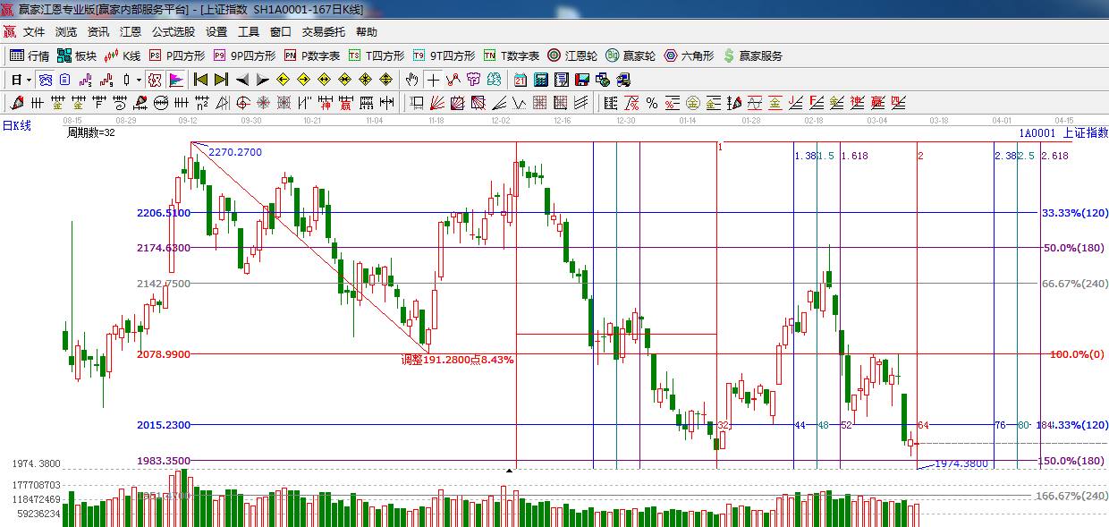Jump to first bar with skip-back arrow

coord(200,80)
